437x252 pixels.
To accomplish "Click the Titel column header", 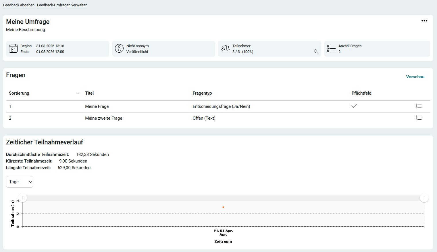I will (x=89, y=93).
